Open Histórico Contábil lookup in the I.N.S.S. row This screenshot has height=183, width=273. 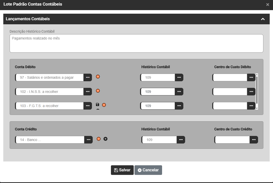[x=179, y=92]
